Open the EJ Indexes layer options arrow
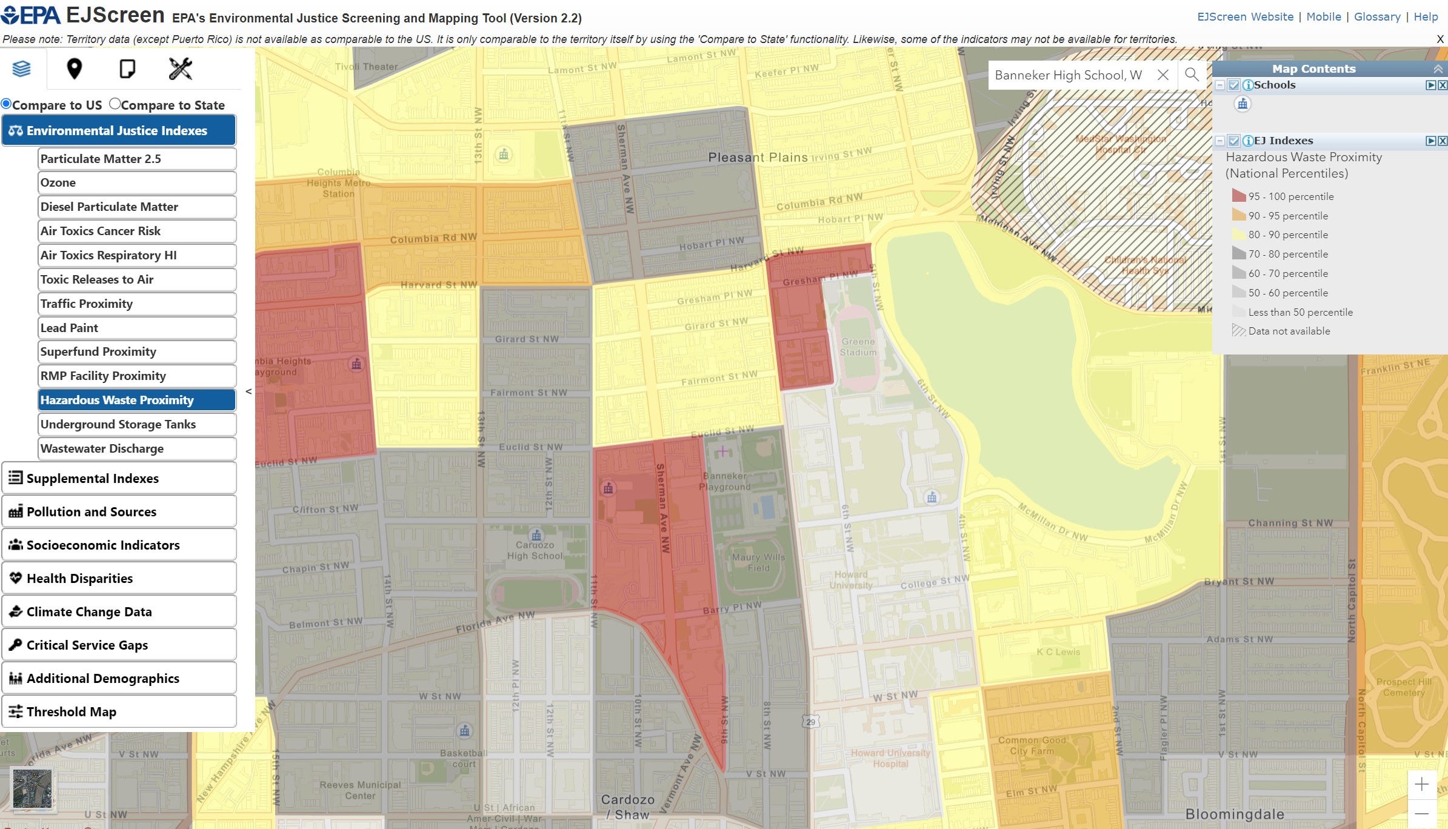This screenshot has width=1448, height=829. [1431, 141]
